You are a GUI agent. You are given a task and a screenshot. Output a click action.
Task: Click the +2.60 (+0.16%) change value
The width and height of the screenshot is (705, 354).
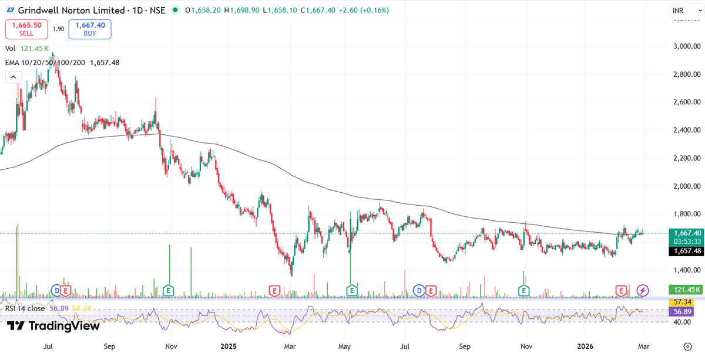click(x=364, y=11)
